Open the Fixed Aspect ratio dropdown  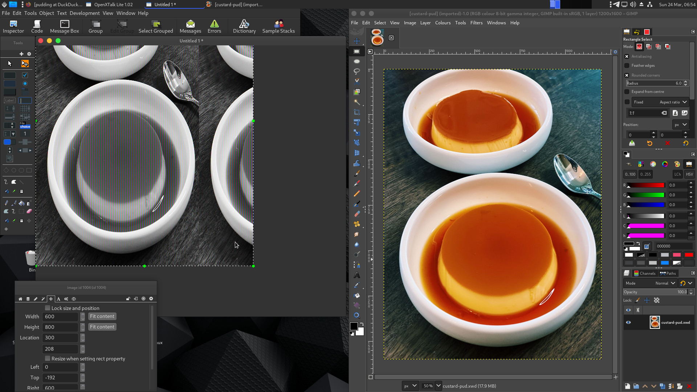point(660,102)
